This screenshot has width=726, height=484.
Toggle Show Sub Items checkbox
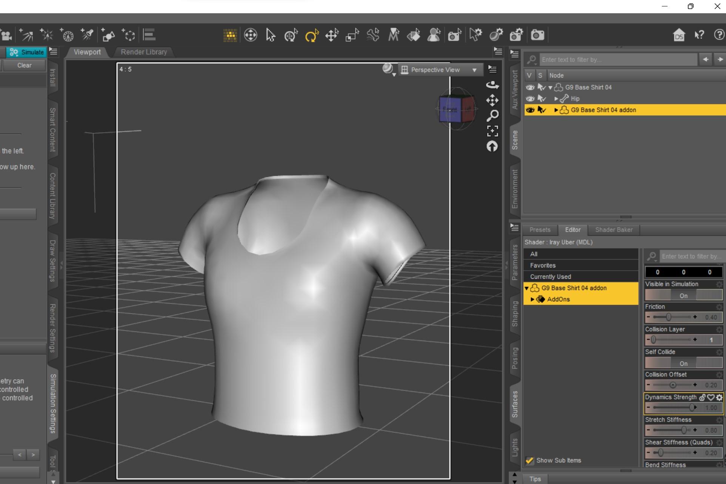(530, 460)
